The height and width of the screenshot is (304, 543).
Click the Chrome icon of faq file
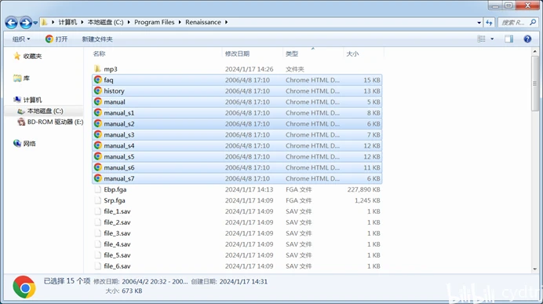(97, 79)
